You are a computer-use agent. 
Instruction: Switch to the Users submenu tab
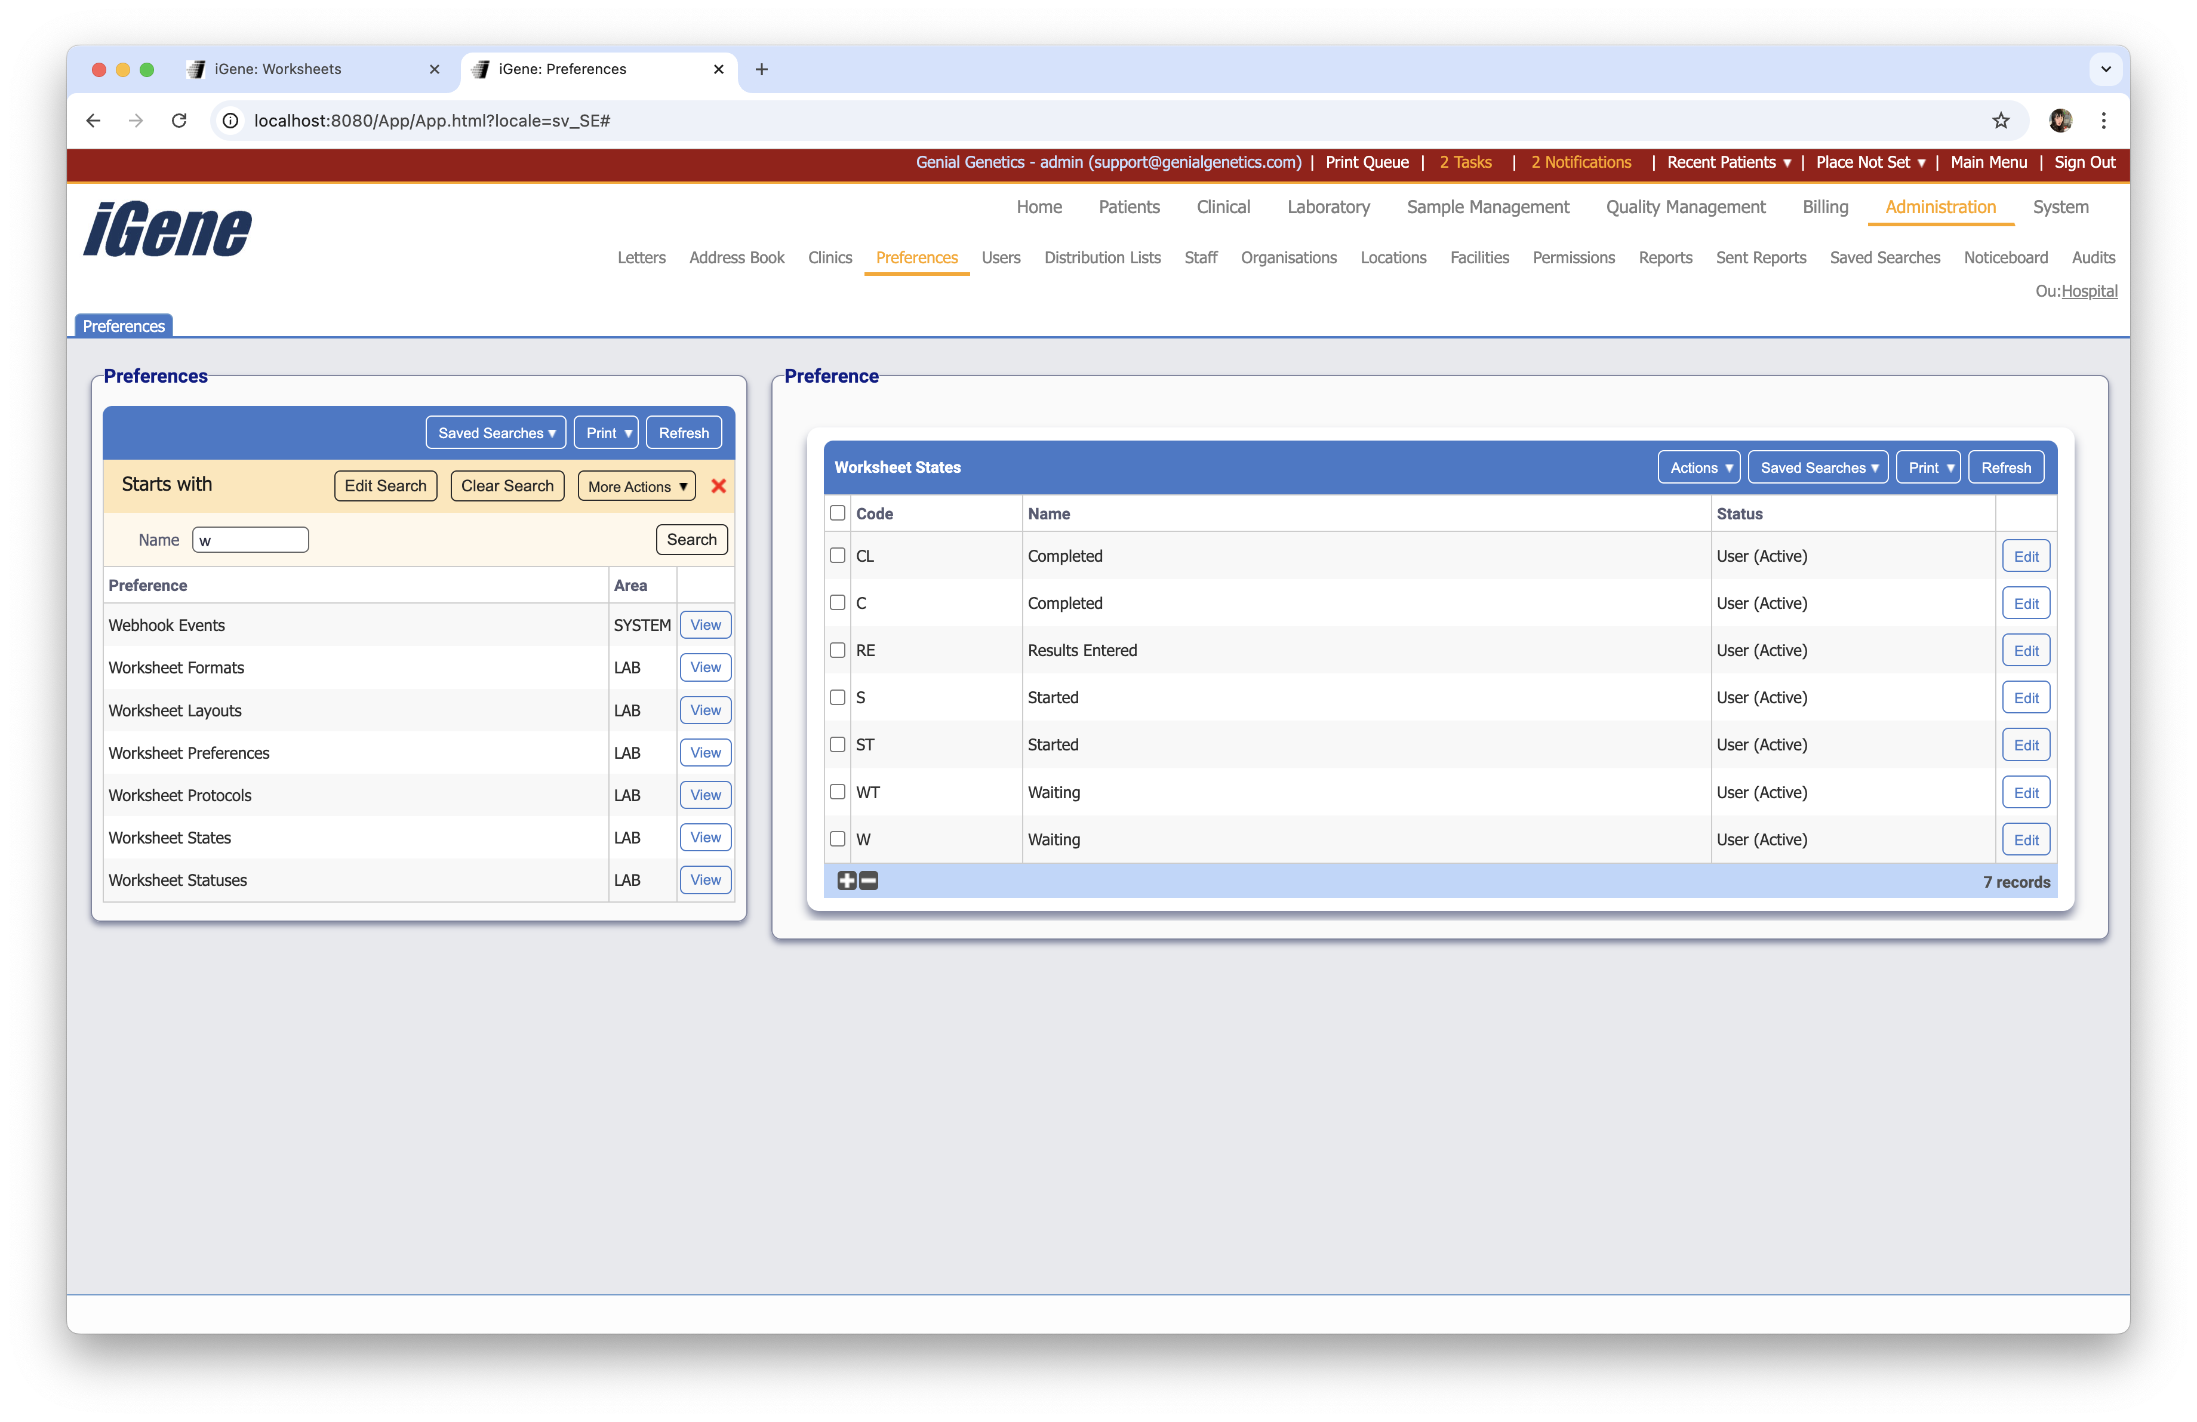[1001, 257]
